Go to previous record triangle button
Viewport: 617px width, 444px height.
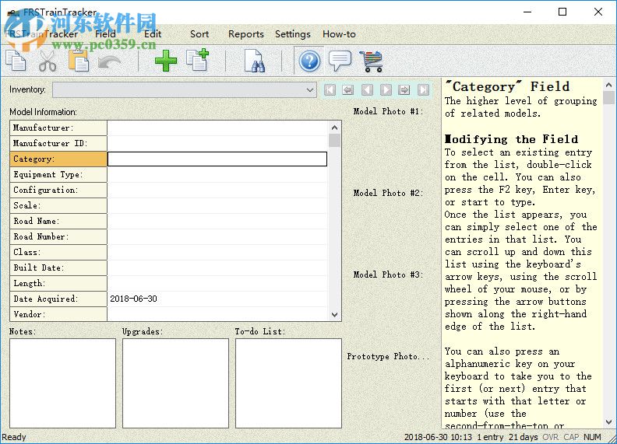point(367,90)
